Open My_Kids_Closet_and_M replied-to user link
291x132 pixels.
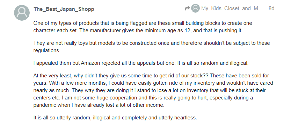tap(230, 8)
